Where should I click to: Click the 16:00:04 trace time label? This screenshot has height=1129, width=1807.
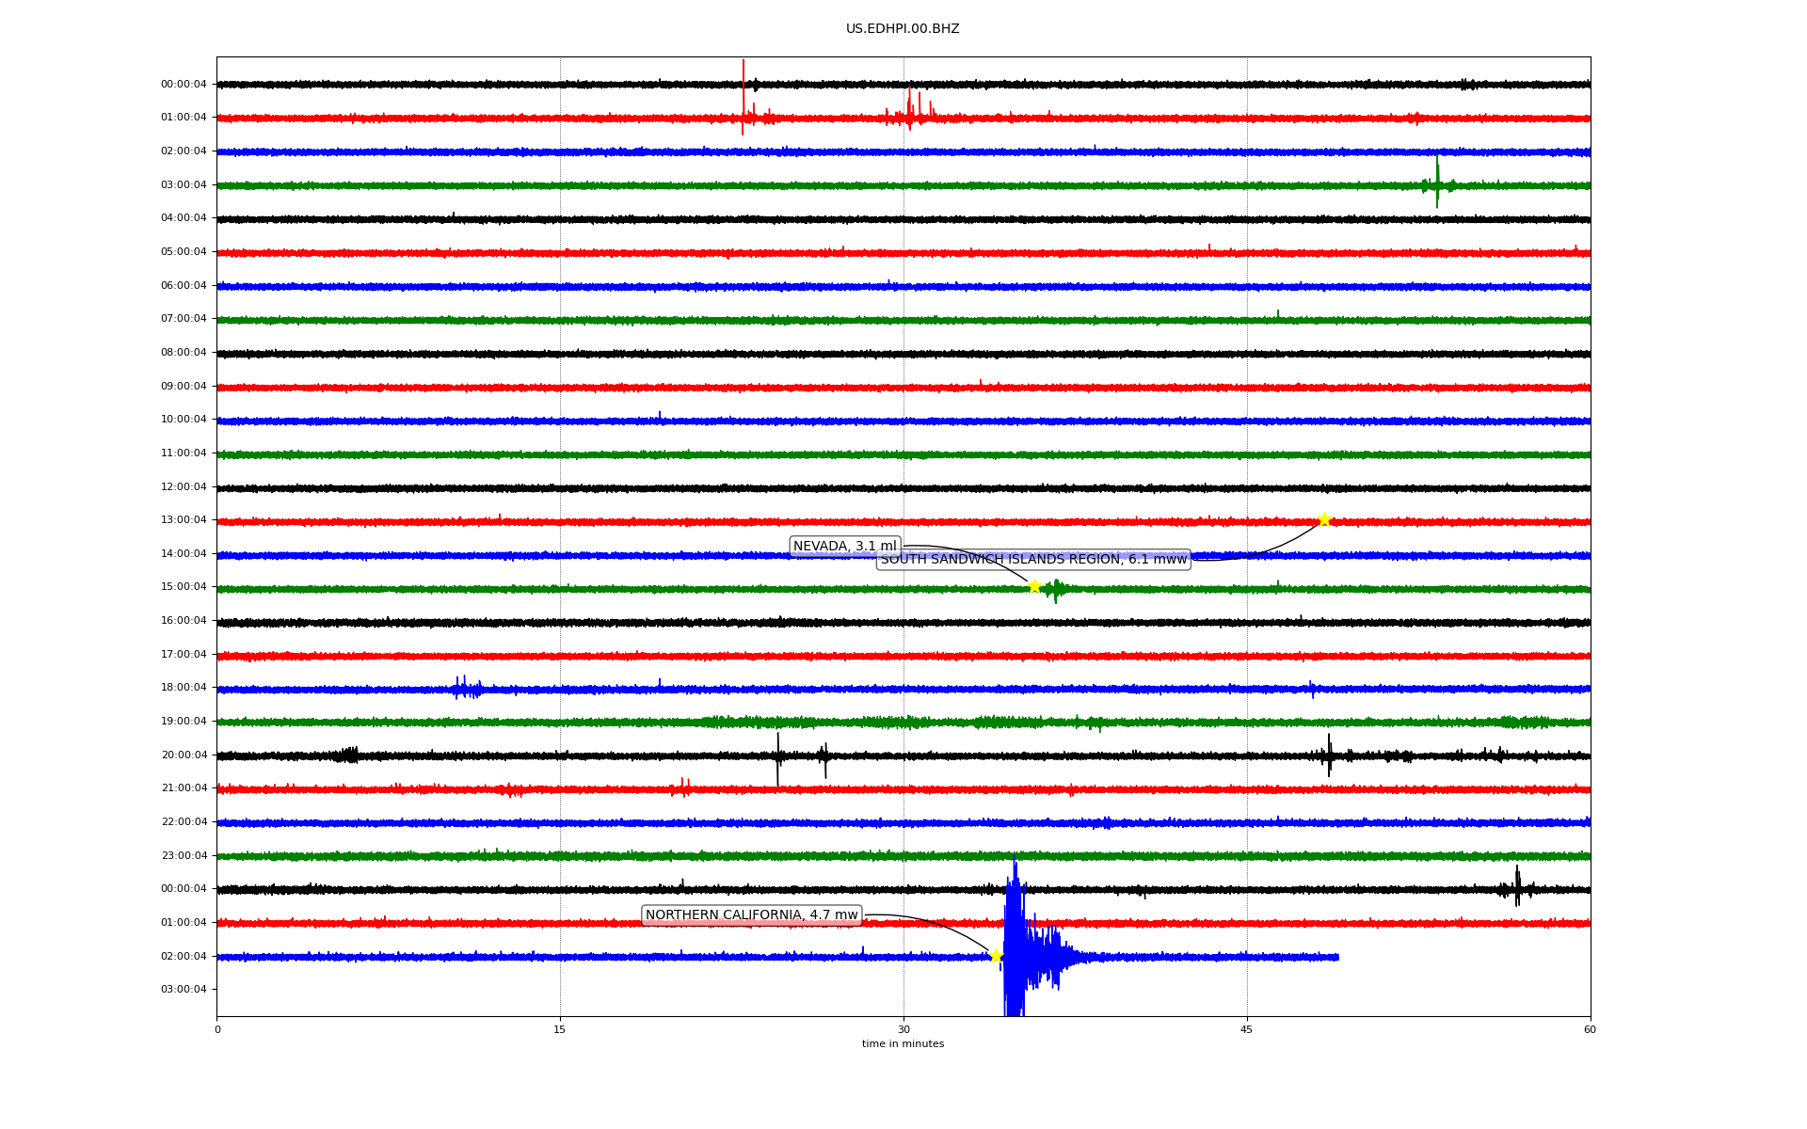coord(184,621)
